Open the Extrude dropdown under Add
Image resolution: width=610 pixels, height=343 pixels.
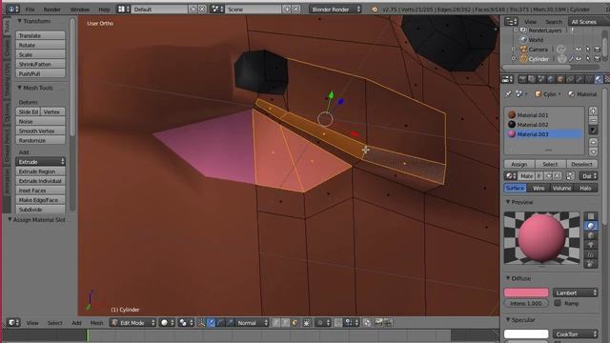pyautogui.click(x=40, y=162)
